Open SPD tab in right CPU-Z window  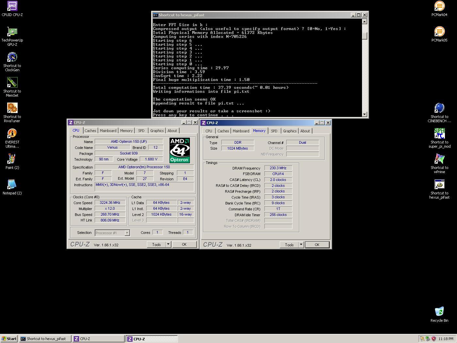pyautogui.click(x=274, y=131)
